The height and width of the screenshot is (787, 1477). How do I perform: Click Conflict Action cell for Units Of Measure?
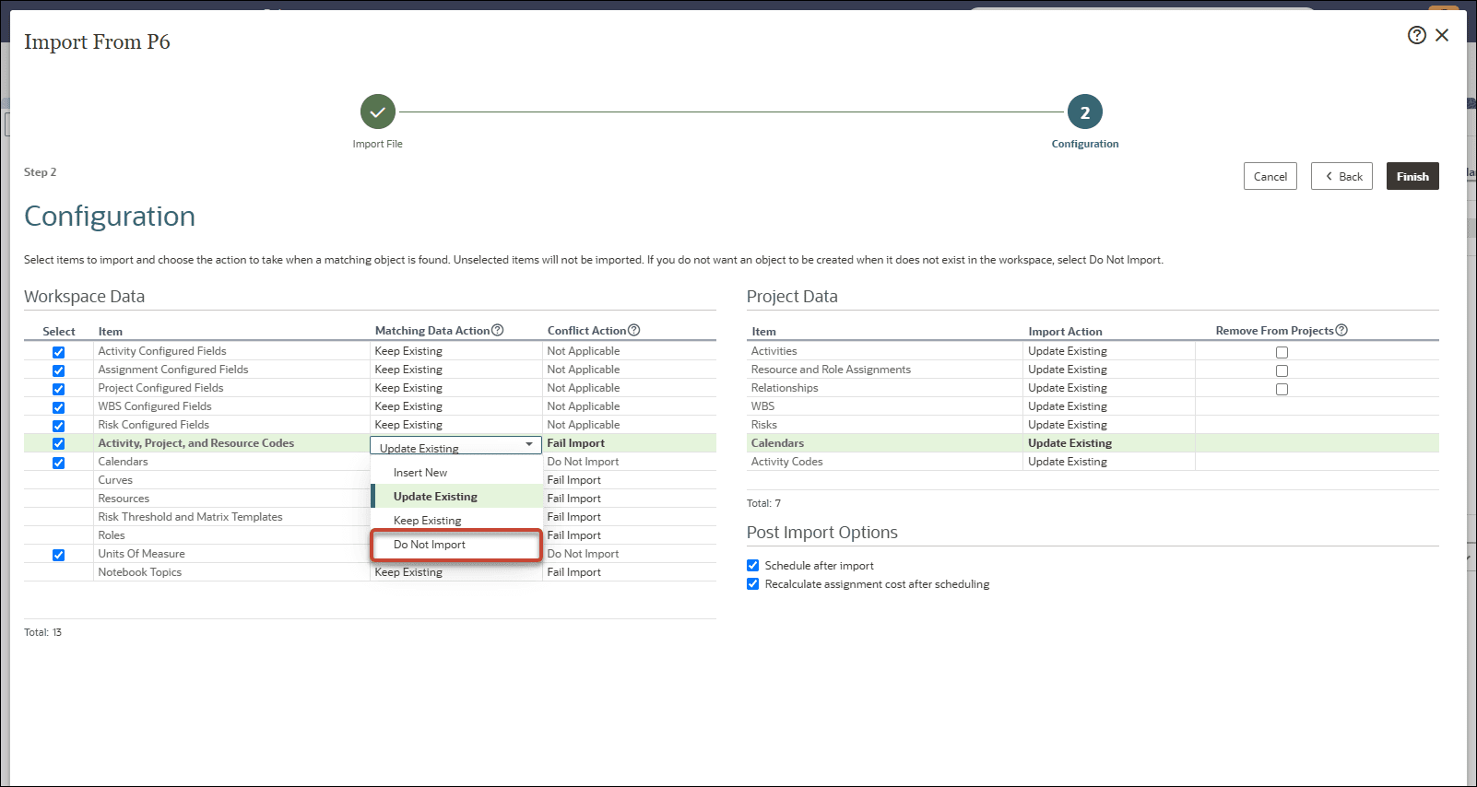click(x=630, y=554)
